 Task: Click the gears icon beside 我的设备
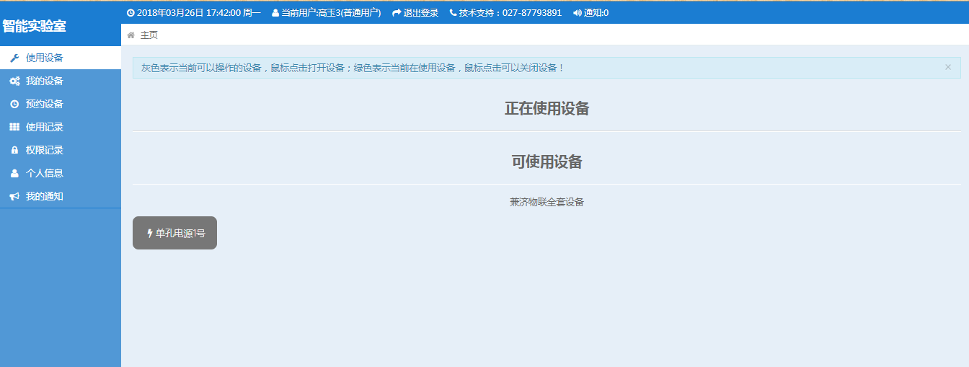(x=14, y=81)
